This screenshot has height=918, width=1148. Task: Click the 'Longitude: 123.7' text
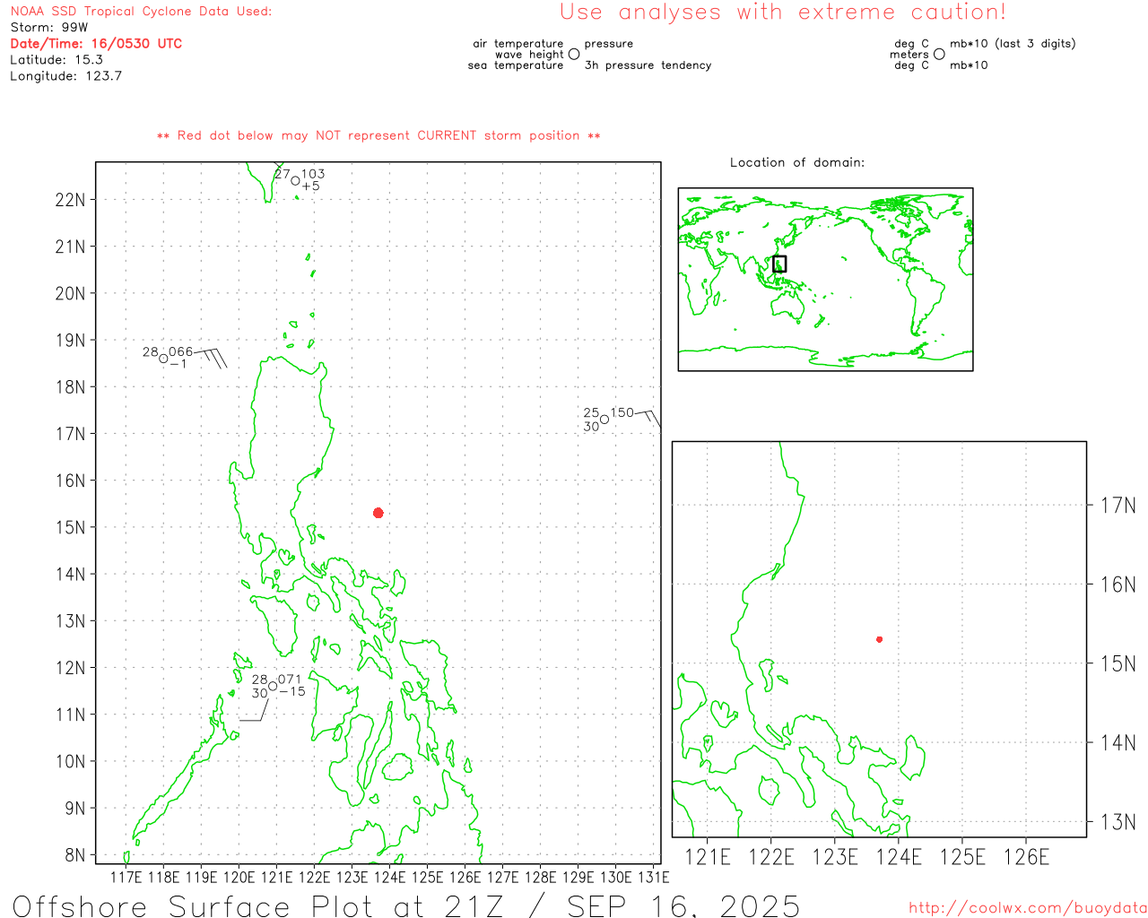pyautogui.click(x=65, y=76)
